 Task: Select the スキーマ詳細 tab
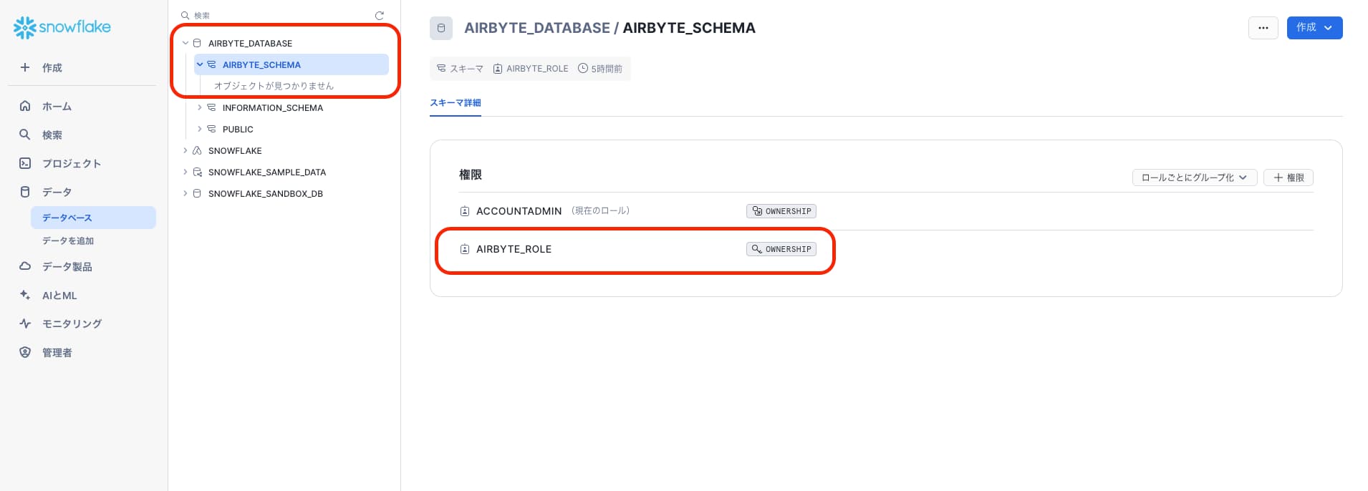pos(456,103)
